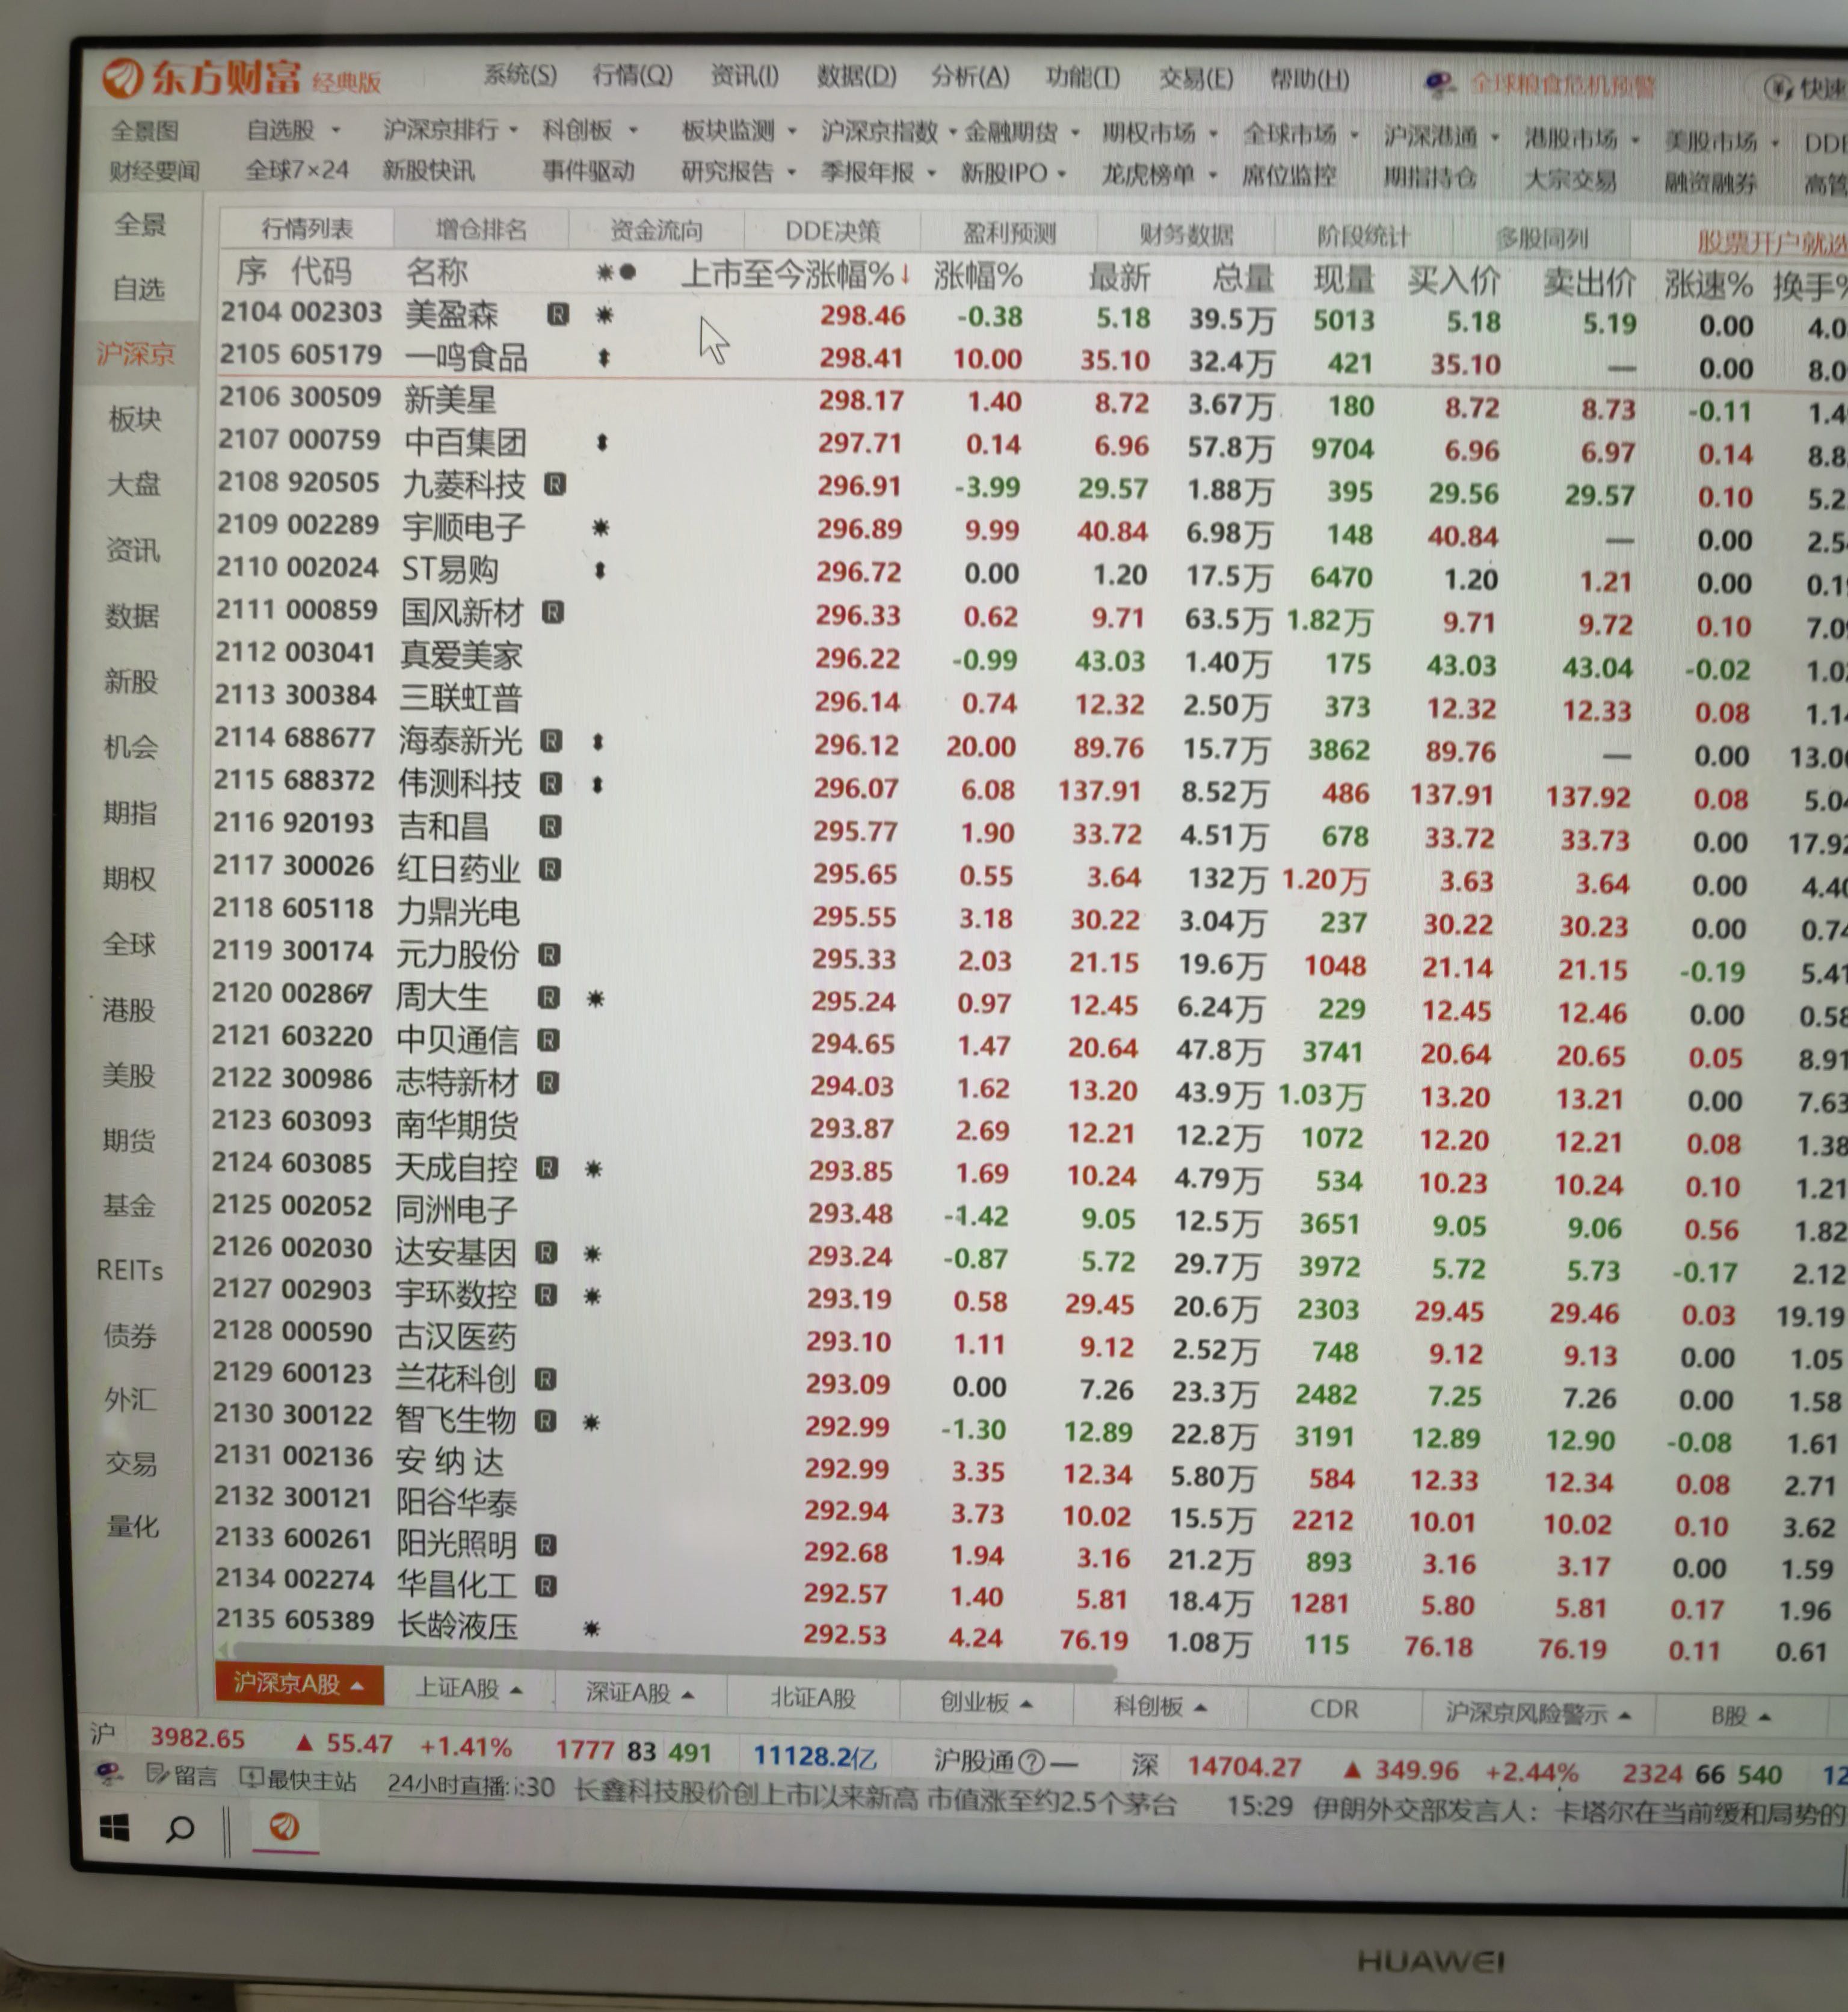Click 最快主站 in the status bar
Screen dimensions: 1848x2012
click(x=299, y=1779)
